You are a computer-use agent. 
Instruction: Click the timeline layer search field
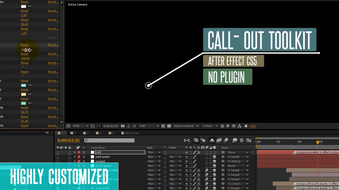click(109, 140)
